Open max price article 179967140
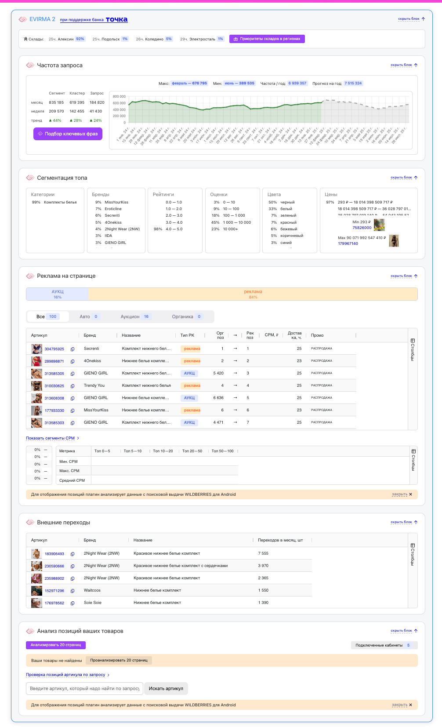Viewport: 442px width, 727px height. click(x=348, y=244)
